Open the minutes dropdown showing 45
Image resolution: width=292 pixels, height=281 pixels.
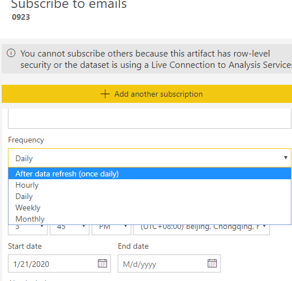(x=70, y=230)
